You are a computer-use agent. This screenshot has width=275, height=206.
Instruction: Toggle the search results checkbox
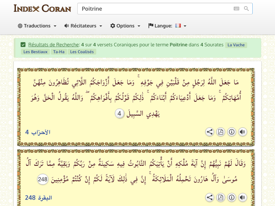23,45
